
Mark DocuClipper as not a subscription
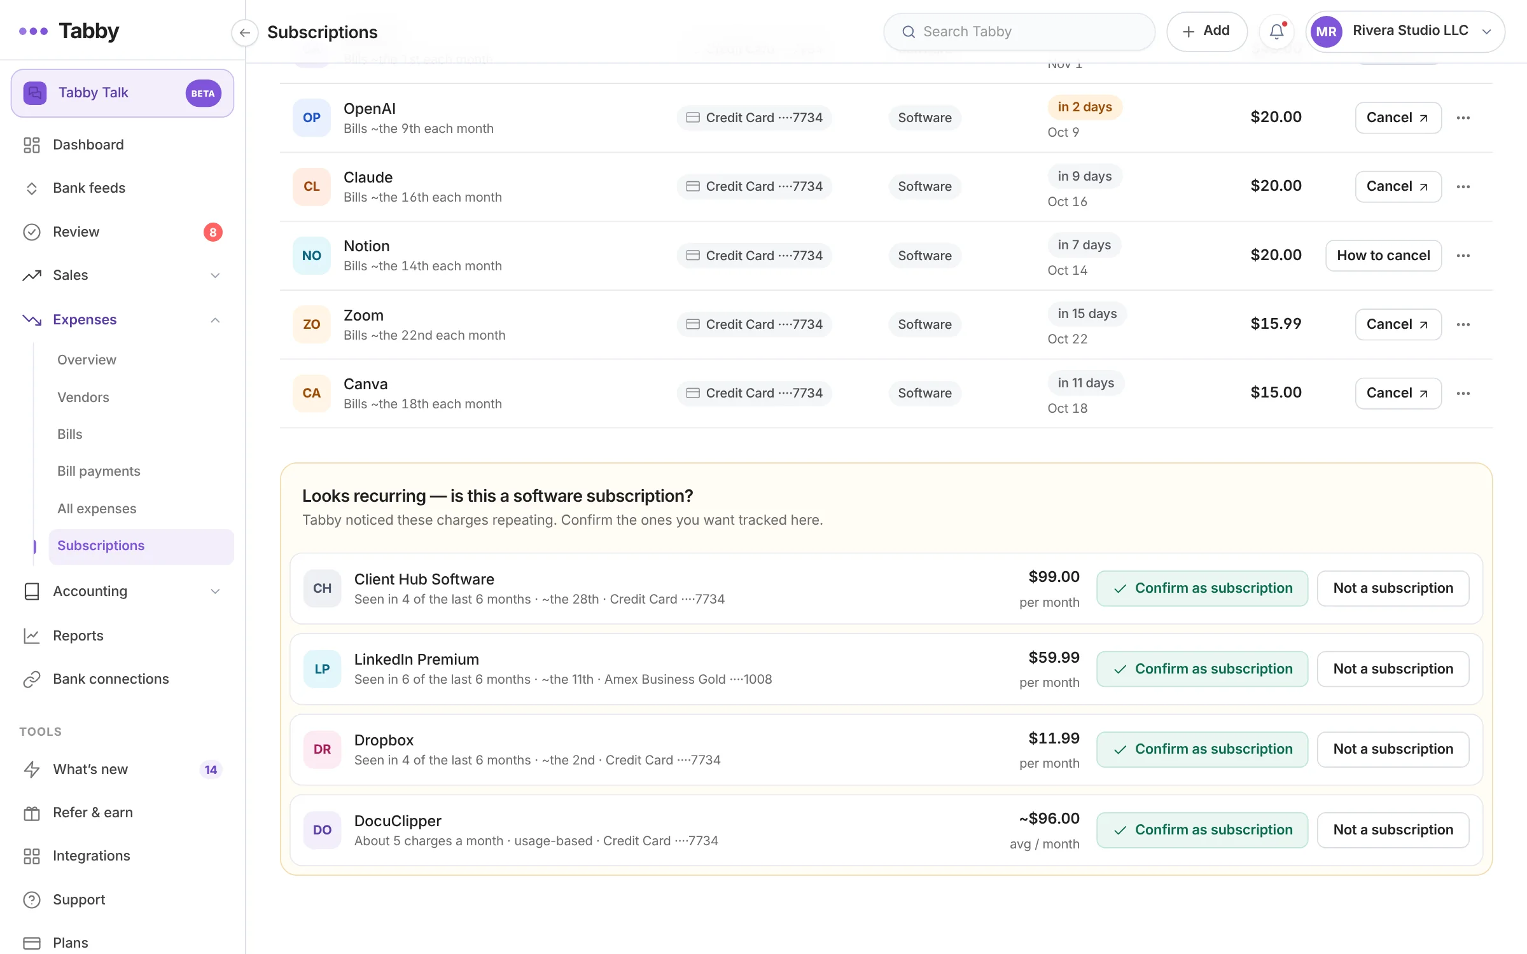click(1393, 830)
